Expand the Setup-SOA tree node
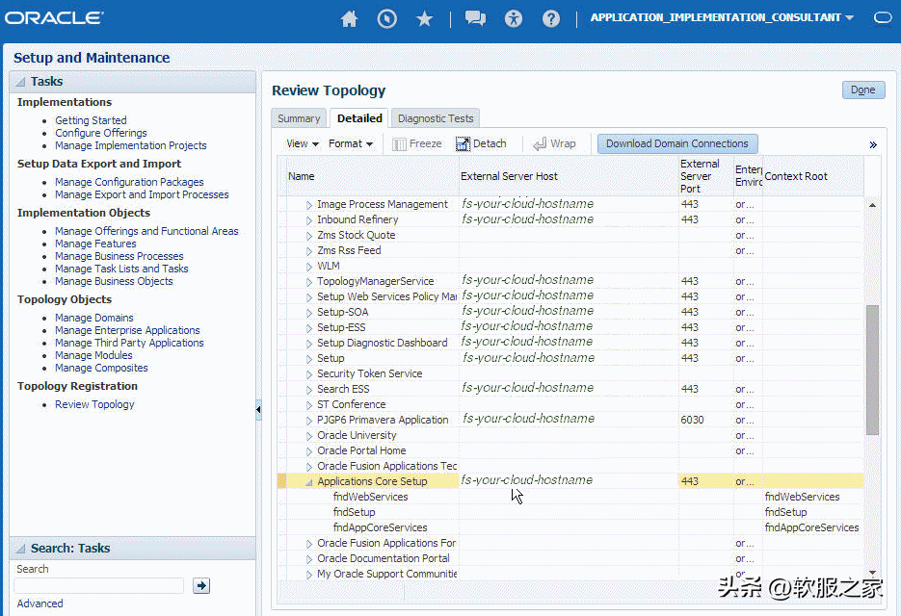This screenshot has width=901, height=616. pyautogui.click(x=309, y=313)
